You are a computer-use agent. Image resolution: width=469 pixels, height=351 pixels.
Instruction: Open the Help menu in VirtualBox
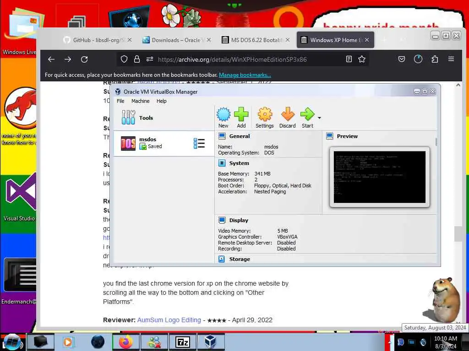pos(162,101)
